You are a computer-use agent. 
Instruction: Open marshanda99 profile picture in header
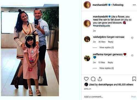87,5
